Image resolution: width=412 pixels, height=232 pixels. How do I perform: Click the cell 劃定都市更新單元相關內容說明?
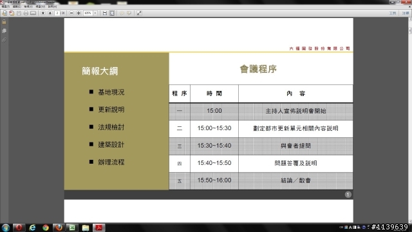coord(296,128)
